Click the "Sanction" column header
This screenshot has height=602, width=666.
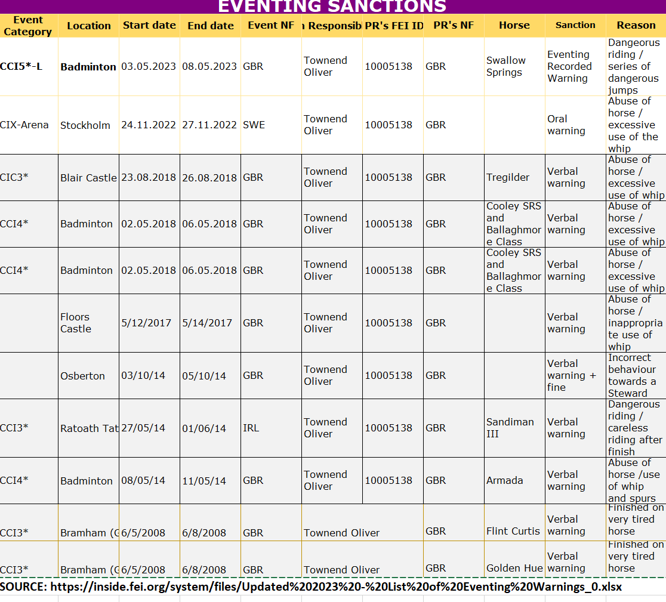[575, 26]
